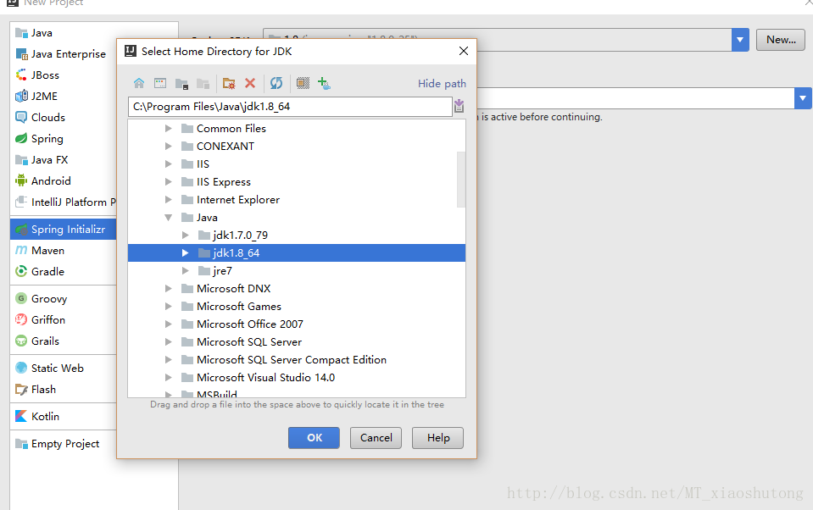Select Java Enterprise project type
This screenshot has height=510, width=813.
click(x=62, y=54)
